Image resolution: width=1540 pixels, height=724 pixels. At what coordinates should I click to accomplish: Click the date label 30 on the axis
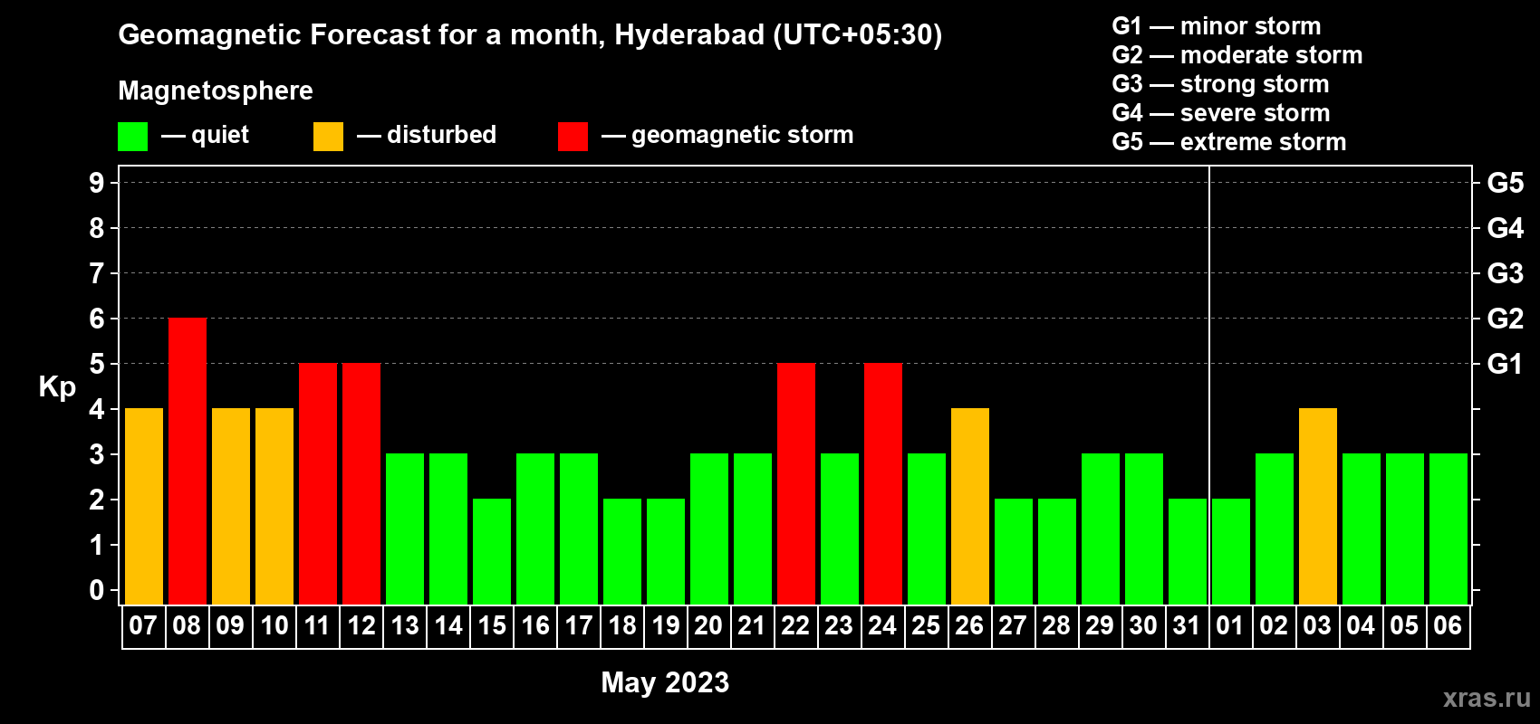[1143, 625]
